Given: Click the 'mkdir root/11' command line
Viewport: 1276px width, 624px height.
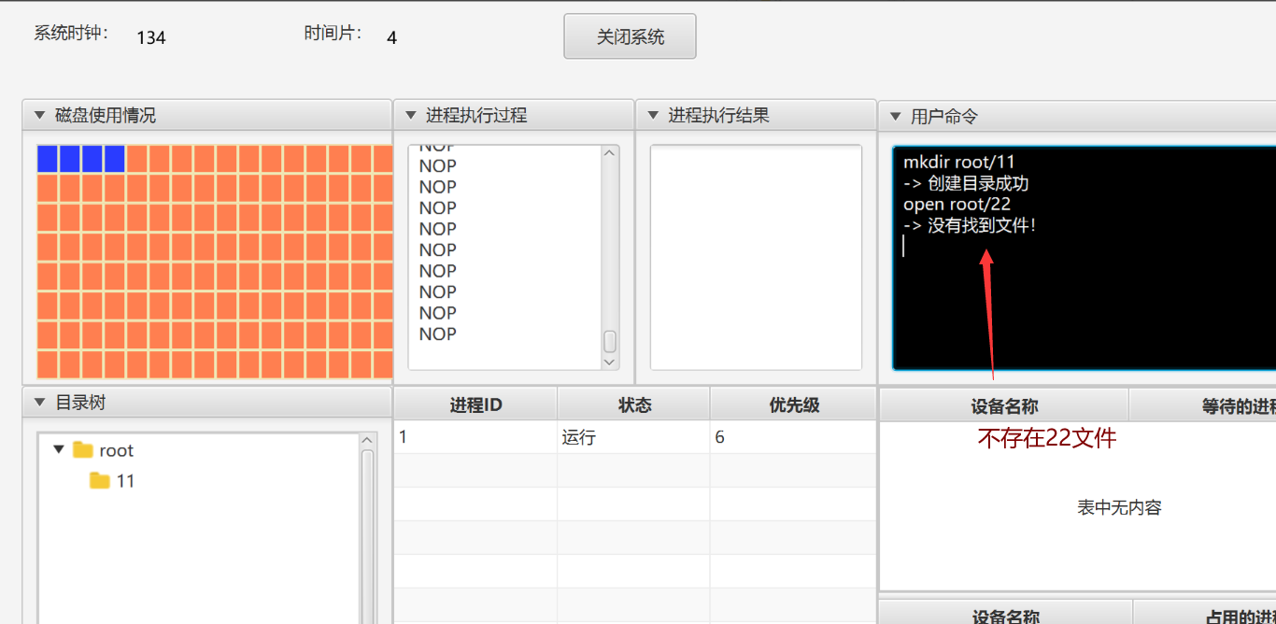Looking at the screenshot, I should point(959,163).
